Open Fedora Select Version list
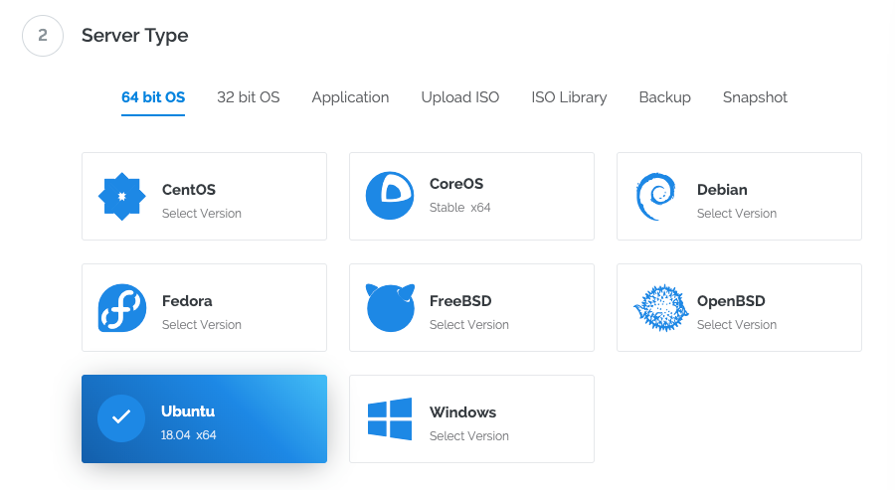Screen dimensions: 895x490 point(201,325)
